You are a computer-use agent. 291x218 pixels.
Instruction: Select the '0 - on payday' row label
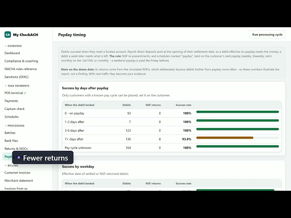pos(75,113)
